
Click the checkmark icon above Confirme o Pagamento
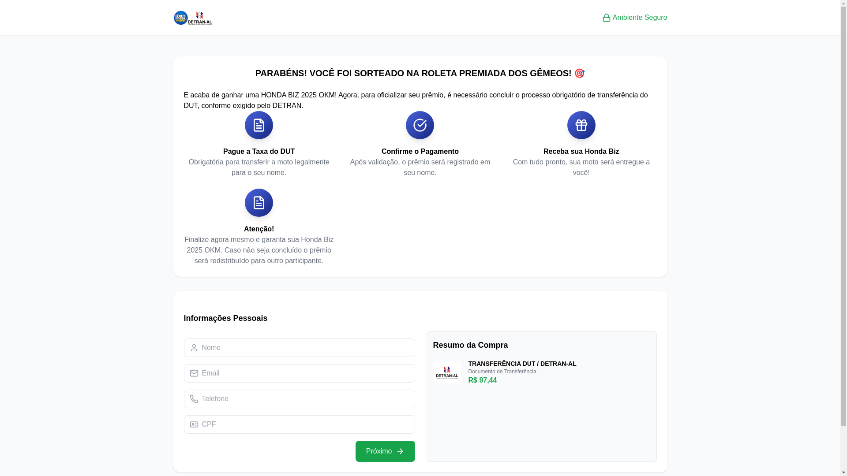[420, 125]
